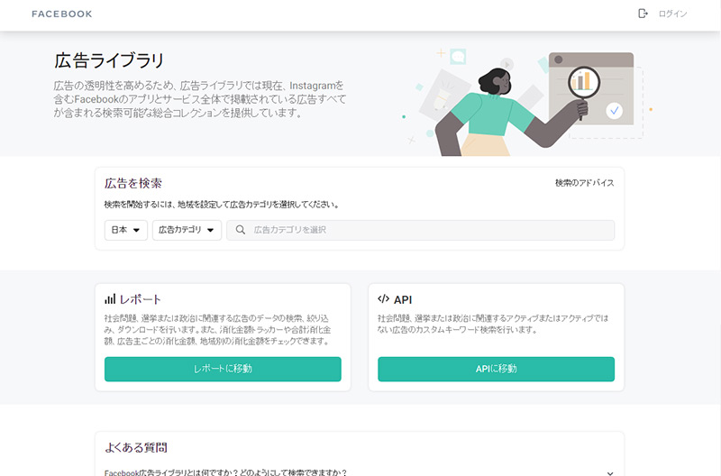Screen dimensions: 721x476
Task: Click the APIに移動 button
Action: point(497,369)
